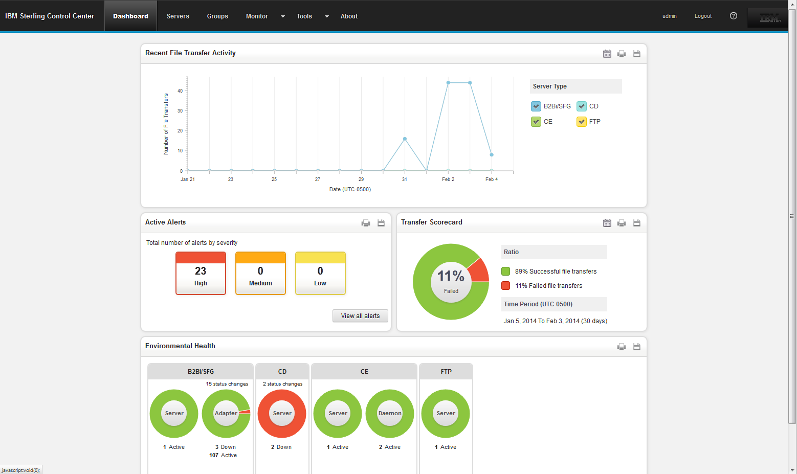
Task: Open calendar icon in Transfer Scorecard
Action: tap(607, 223)
